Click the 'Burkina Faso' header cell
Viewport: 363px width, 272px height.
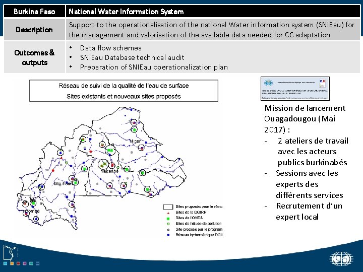click(34, 11)
